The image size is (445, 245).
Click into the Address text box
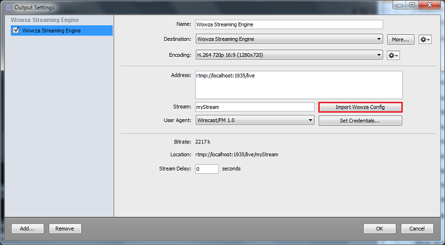(298, 84)
